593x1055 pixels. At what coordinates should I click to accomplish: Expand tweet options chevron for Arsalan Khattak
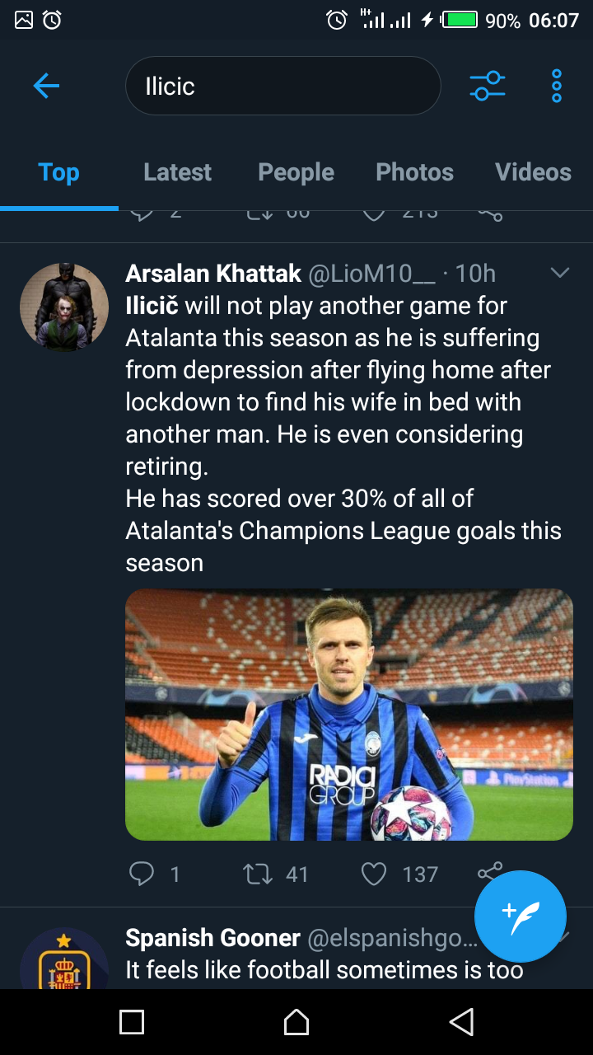[560, 273]
